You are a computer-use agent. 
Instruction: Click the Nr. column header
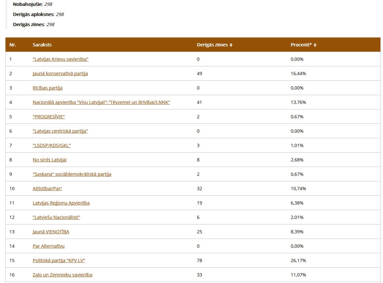pos(13,45)
